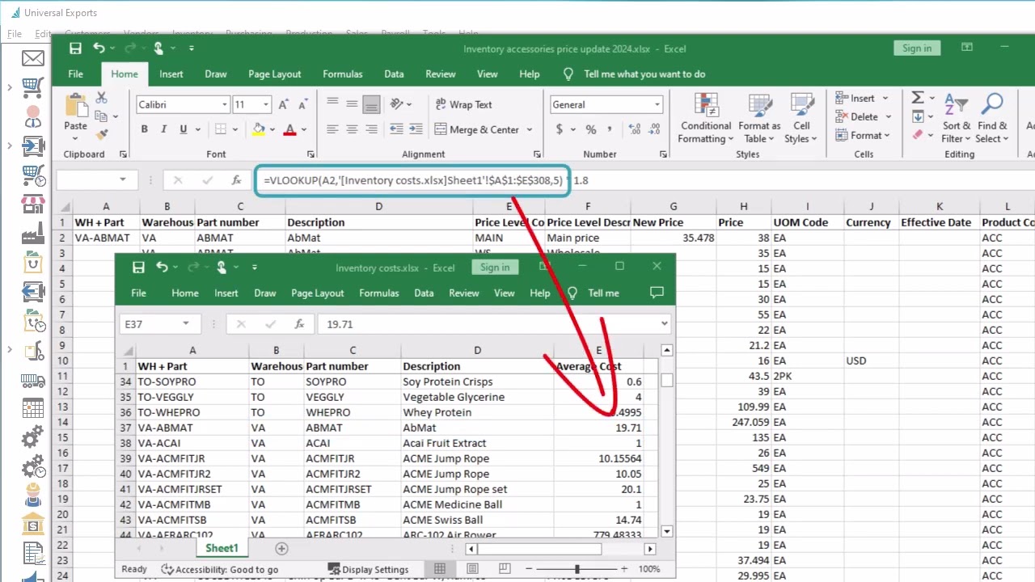Image resolution: width=1035 pixels, height=582 pixels.
Task: Click Decrease Font Size icon
Action: 302,104
